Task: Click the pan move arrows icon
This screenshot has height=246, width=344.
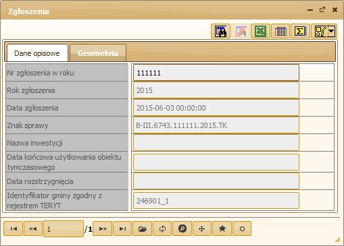Action: coord(202,228)
